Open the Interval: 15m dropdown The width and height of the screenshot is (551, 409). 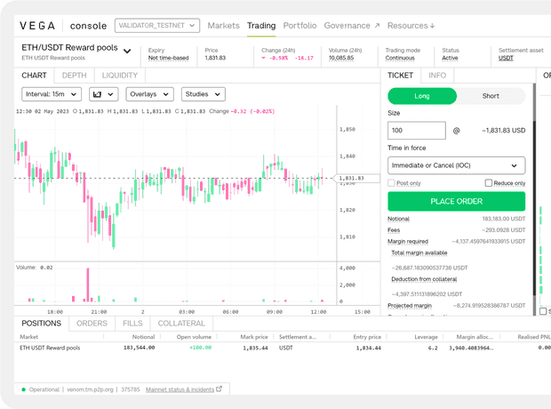(x=52, y=94)
